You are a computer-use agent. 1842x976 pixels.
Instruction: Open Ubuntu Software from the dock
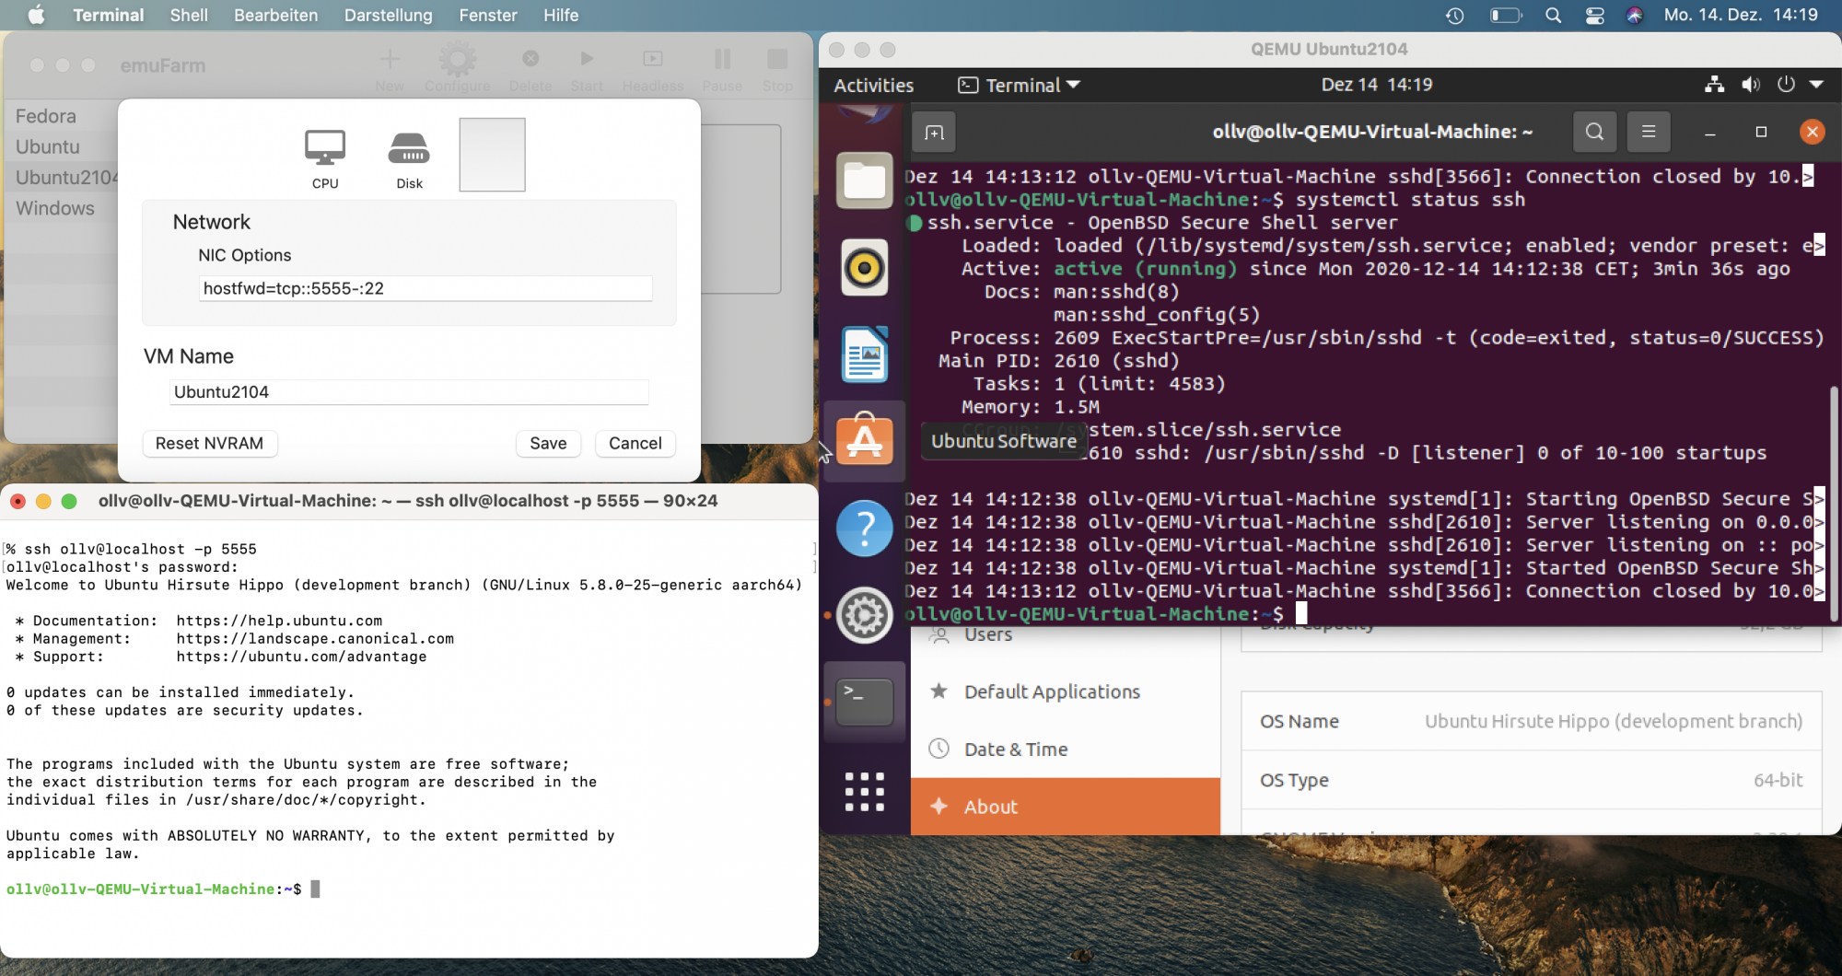click(x=864, y=440)
